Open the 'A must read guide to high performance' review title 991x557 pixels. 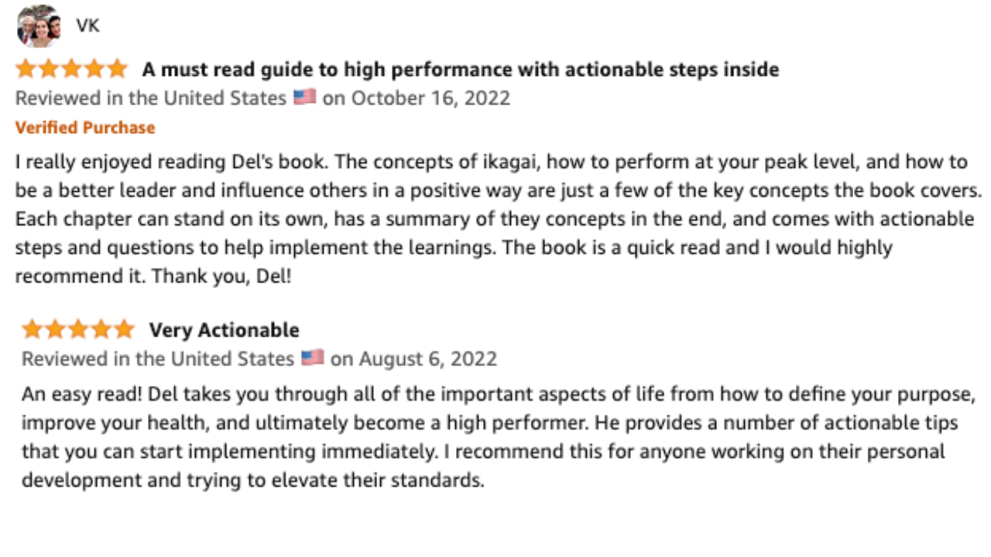coord(460,70)
